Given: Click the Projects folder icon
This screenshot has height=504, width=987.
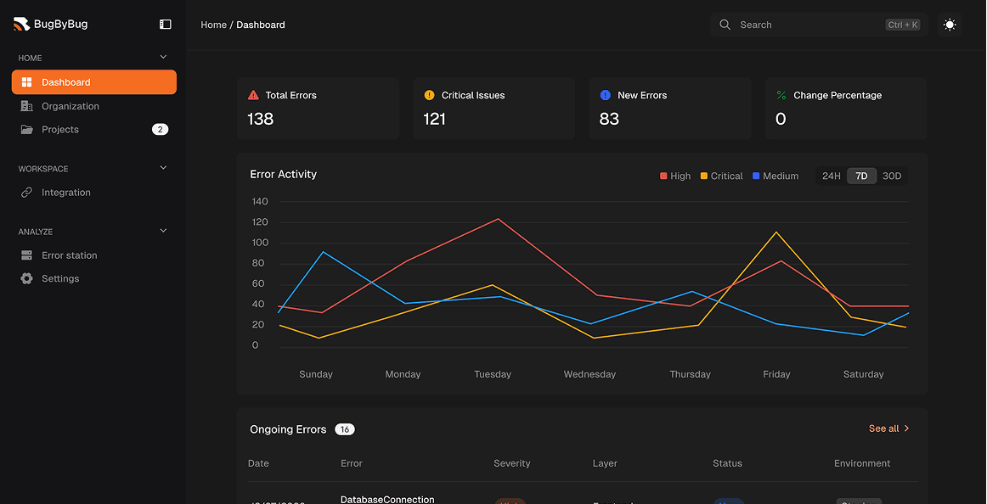Looking at the screenshot, I should click(x=26, y=130).
